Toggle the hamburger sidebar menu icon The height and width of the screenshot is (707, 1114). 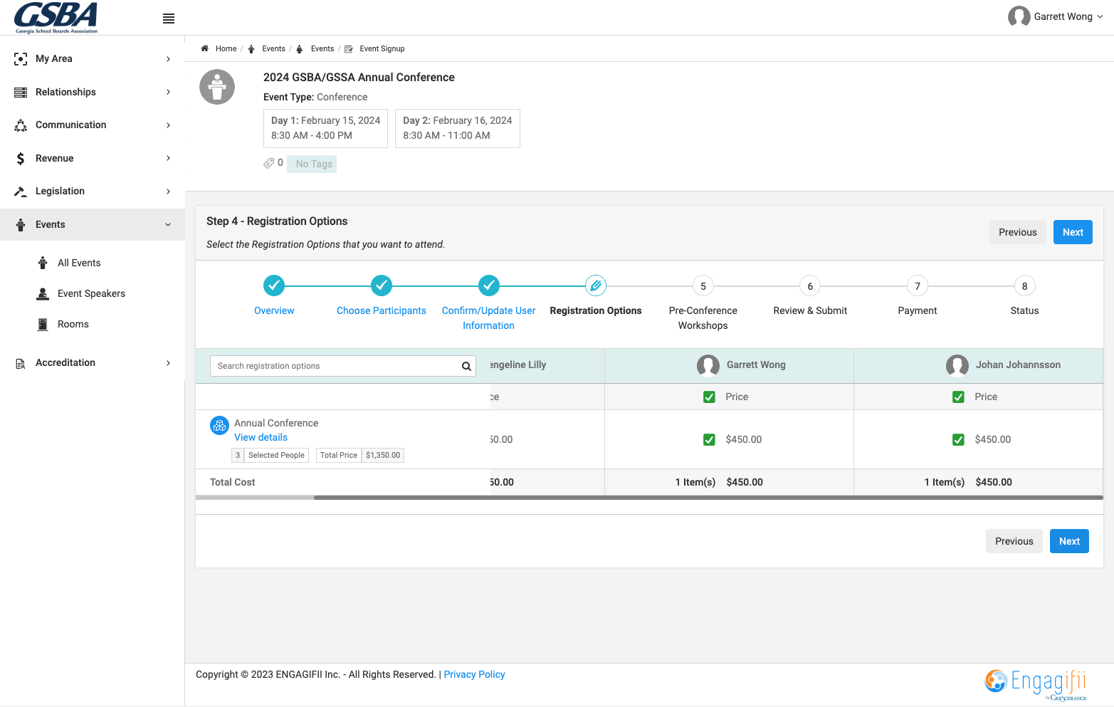pyautogui.click(x=169, y=19)
